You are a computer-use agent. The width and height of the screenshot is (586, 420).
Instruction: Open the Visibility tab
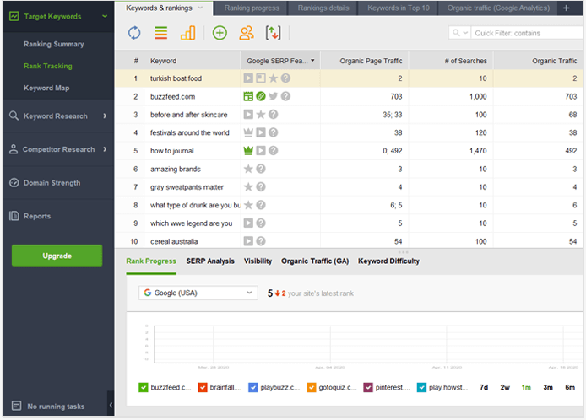click(258, 261)
